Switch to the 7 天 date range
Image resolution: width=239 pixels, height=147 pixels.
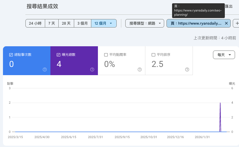[52, 23]
